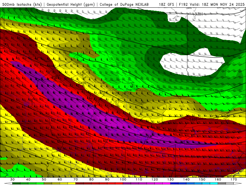Click the 5400 contour label in the yellow band
Image resolution: width=246 pixels, height=185 pixels.
tap(82, 83)
